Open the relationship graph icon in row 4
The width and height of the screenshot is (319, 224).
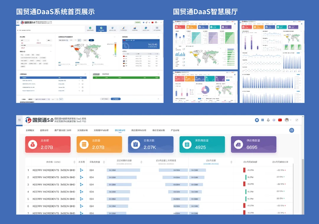click(x=82, y=192)
